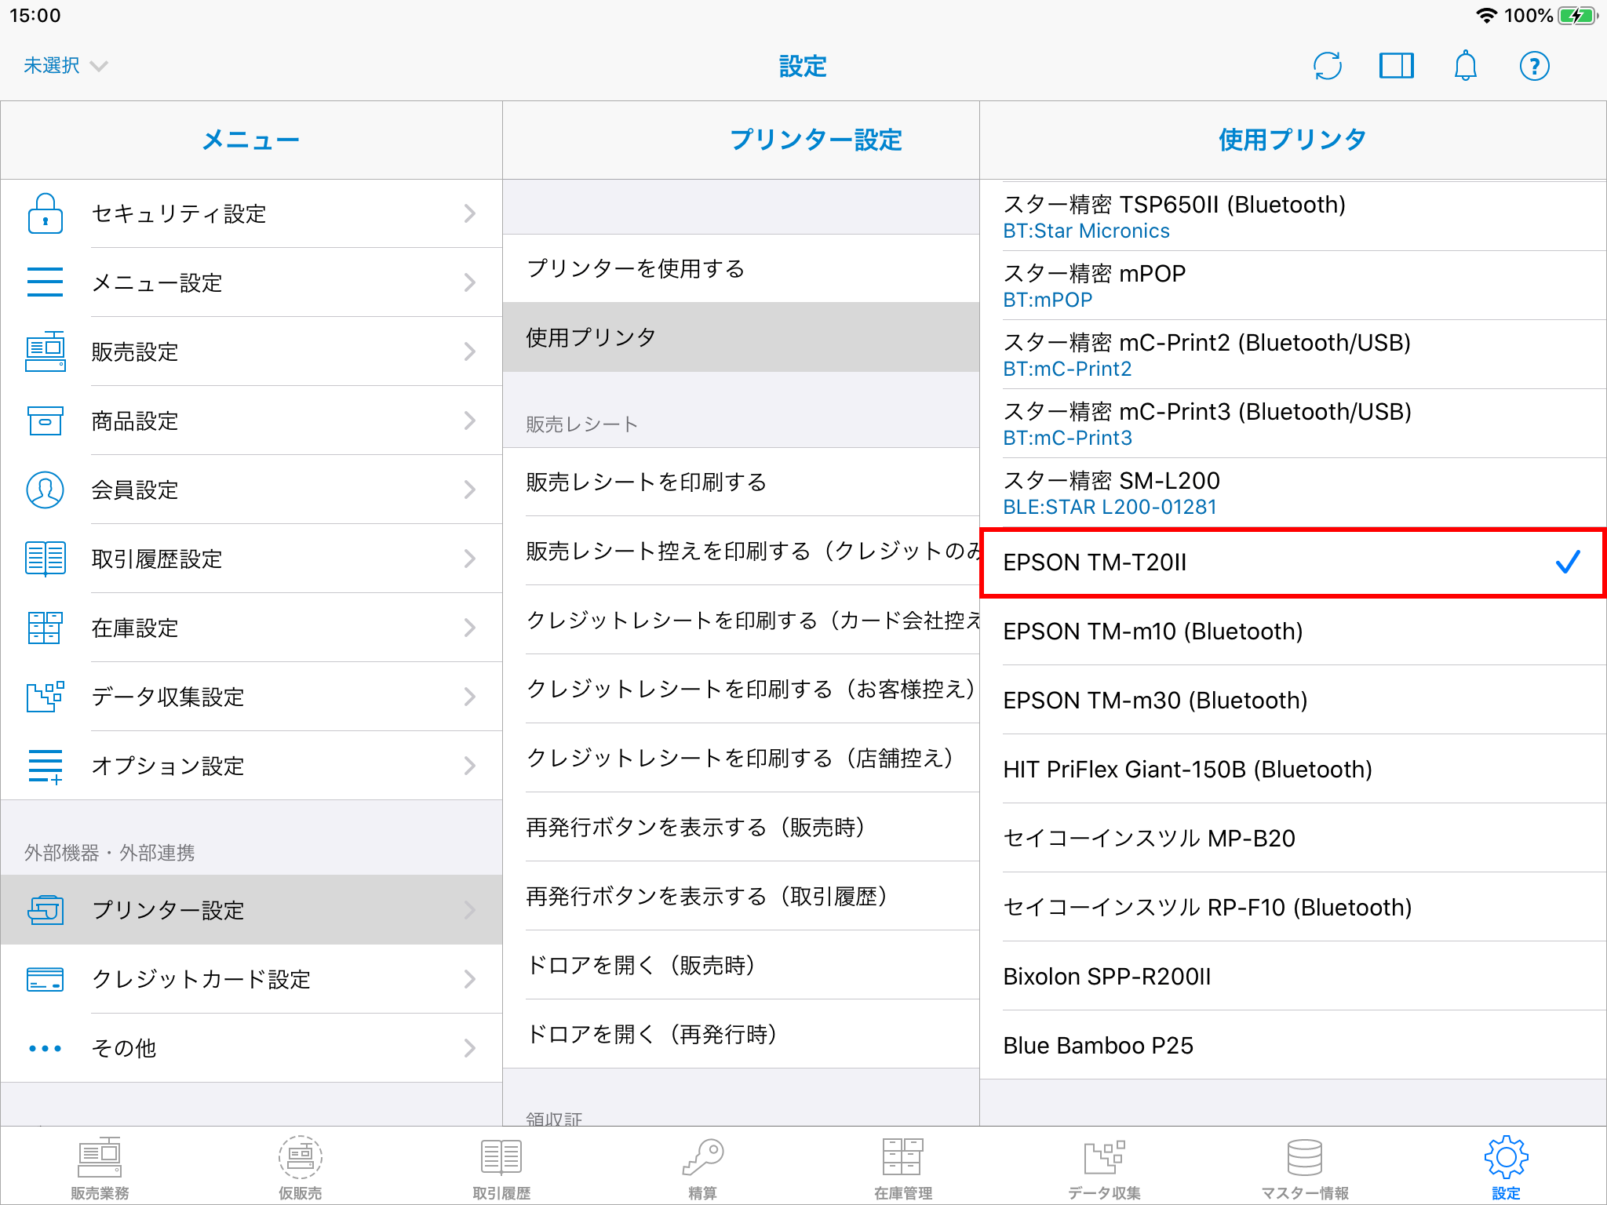Open ドロアを開く(再発行時) setting

tap(741, 1034)
